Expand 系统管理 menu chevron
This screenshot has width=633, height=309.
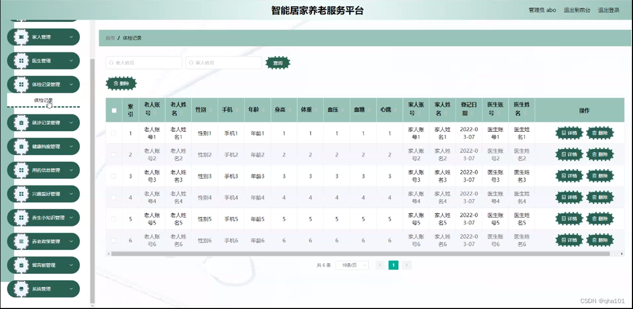click(x=71, y=289)
